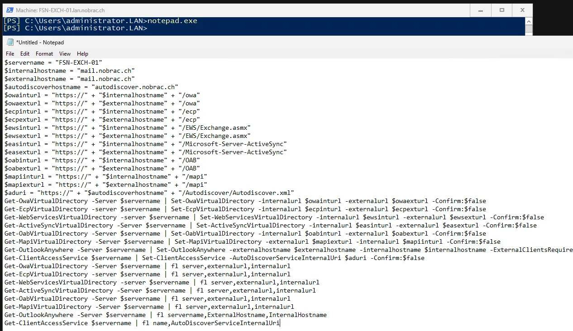Click the PowerShell icon in title bar
The height and width of the screenshot is (331, 573).
point(9,10)
